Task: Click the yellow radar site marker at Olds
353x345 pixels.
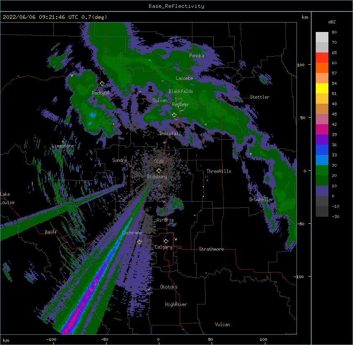Action: click(x=159, y=171)
